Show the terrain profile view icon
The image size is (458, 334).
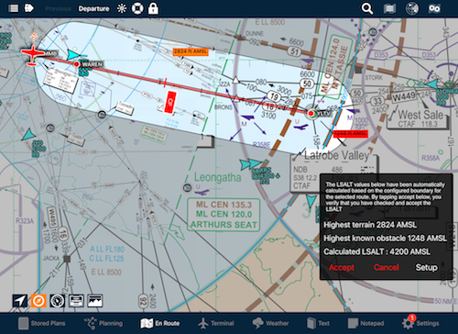click(95, 301)
